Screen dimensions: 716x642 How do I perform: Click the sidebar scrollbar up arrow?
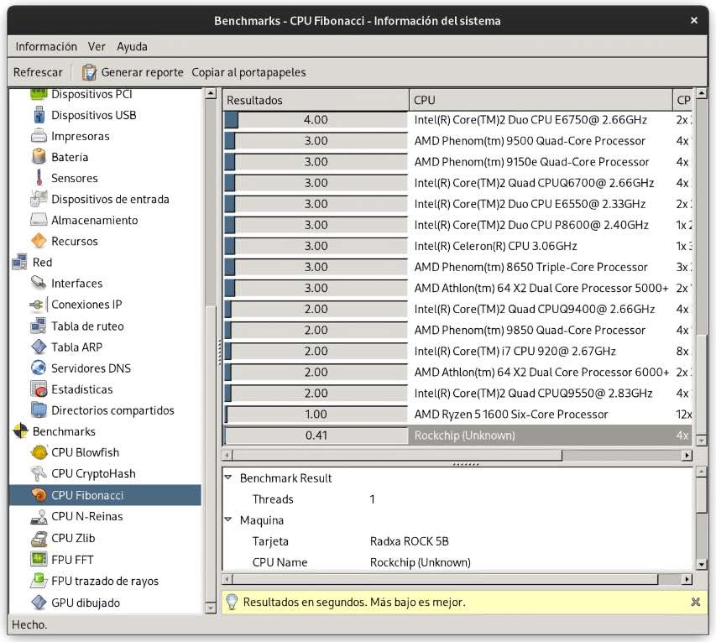[211, 93]
